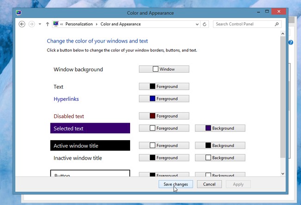Change Active window title foreground color

(x=164, y=145)
